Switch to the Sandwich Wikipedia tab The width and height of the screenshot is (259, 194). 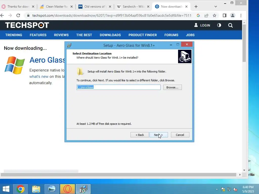pyautogui.click(x=133, y=7)
